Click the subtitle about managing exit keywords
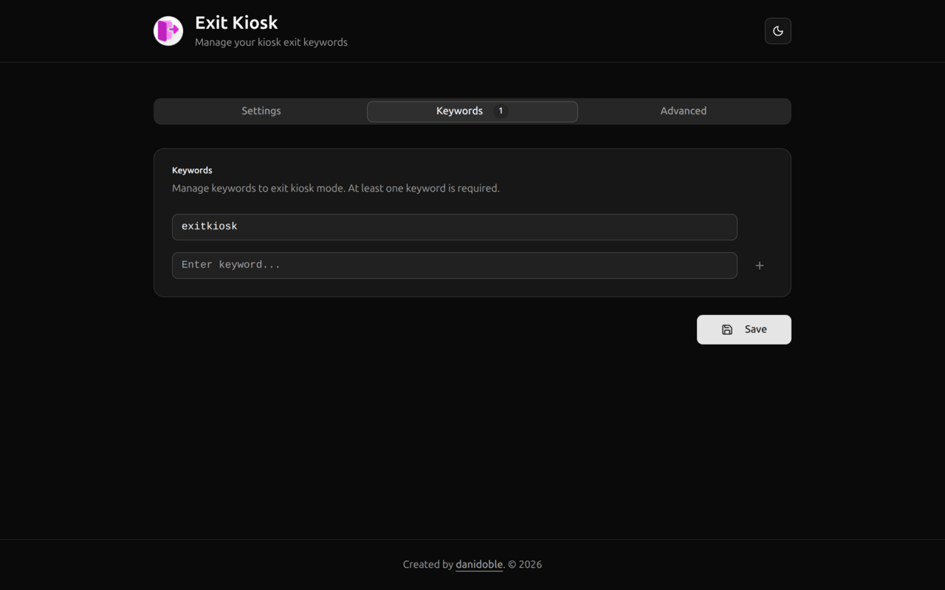 point(271,43)
